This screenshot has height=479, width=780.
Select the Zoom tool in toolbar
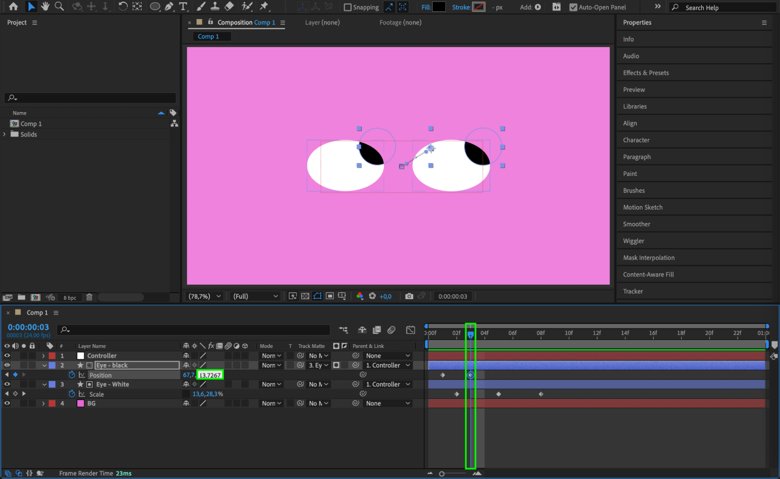(x=59, y=6)
